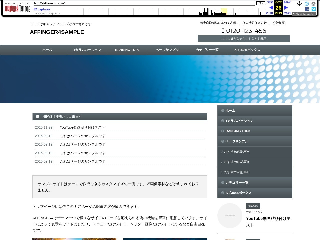Open おすすめの記事C in sidebar submenu
Screen dimensions: 320x240
pos(236,172)
